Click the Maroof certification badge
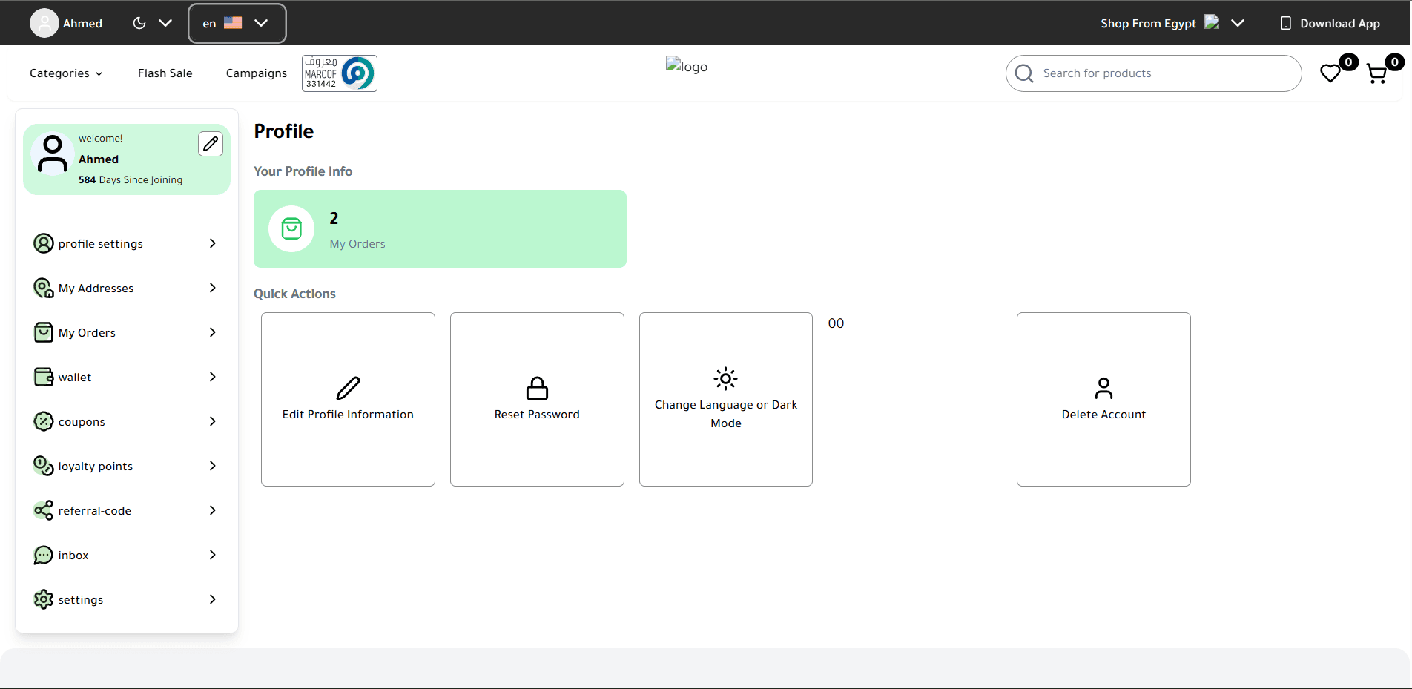 coord(340,73)
